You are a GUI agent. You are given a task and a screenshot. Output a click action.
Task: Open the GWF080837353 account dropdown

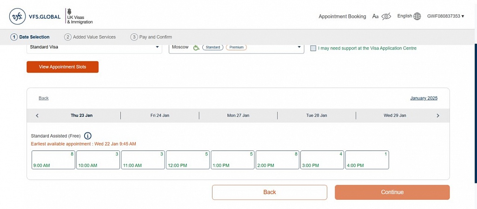point(445,16)
